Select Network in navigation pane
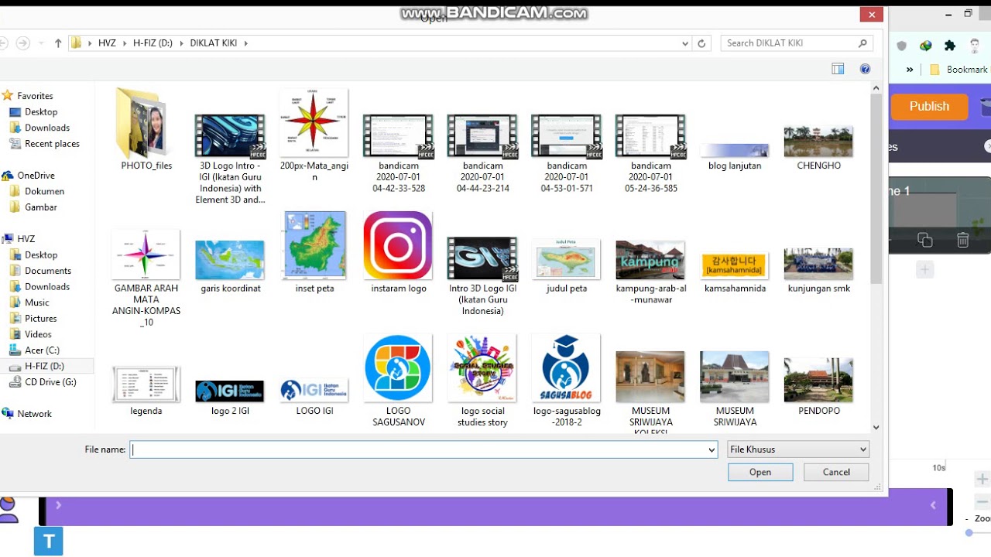 pyautogui.click(x=34, y=414)
